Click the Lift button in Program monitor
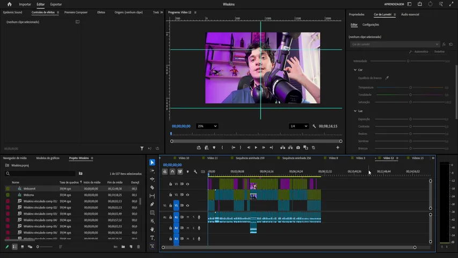This screenshot has width=458, height=258. [x=282, y=148]
